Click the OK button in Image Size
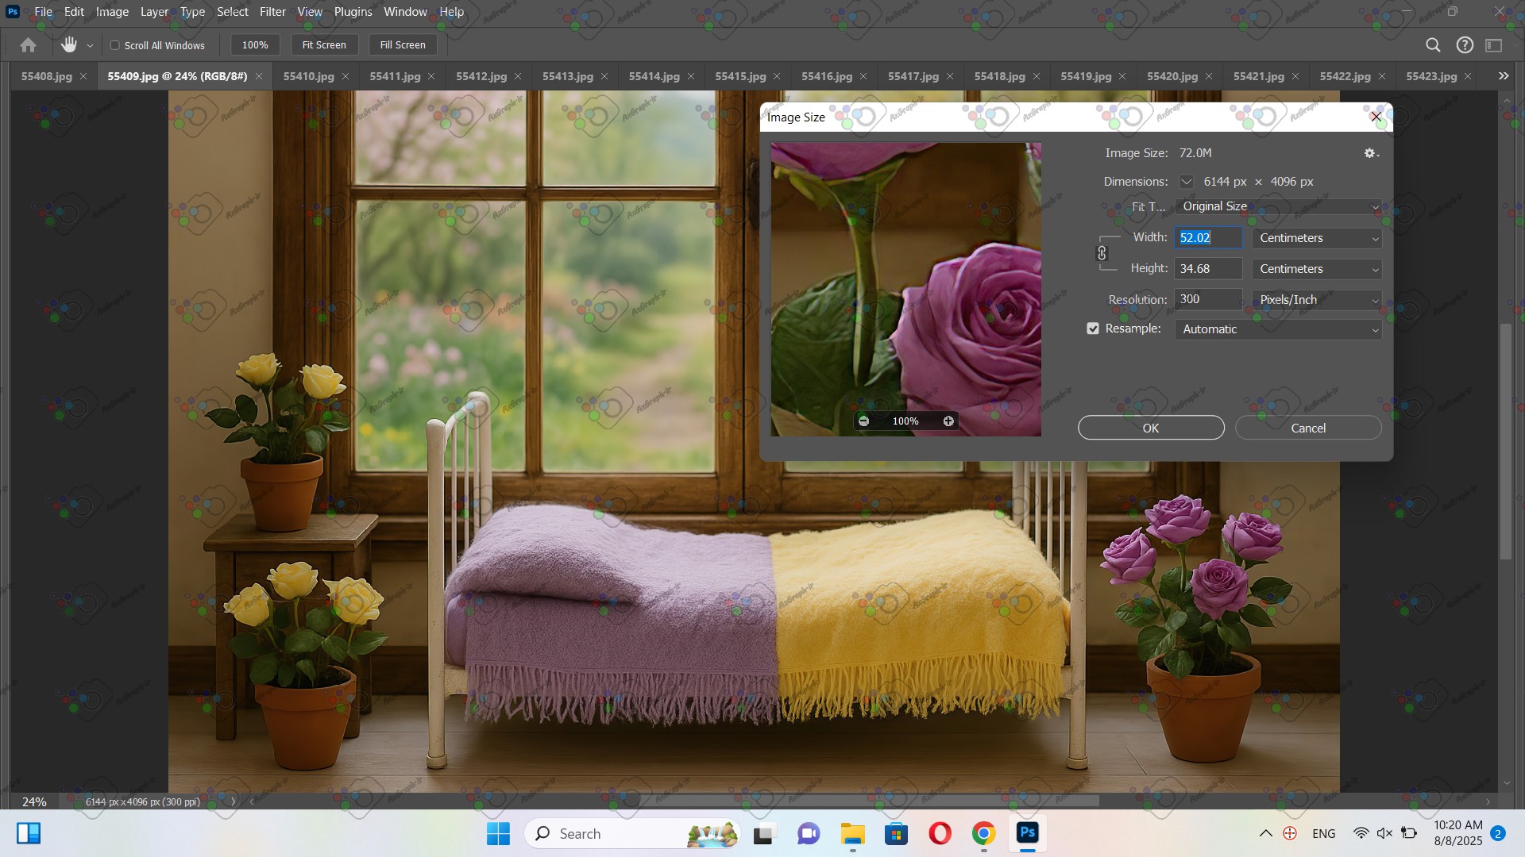Image resolution: width=1525 pixels, height=857 pixels. 1150,428
